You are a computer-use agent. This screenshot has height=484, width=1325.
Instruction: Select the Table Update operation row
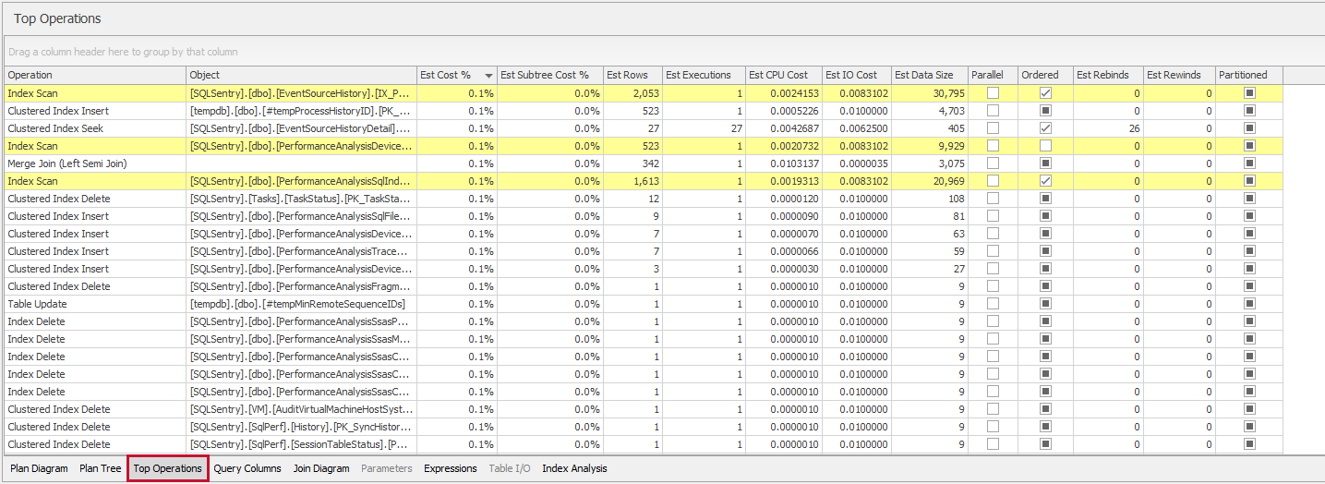point(644,304)
